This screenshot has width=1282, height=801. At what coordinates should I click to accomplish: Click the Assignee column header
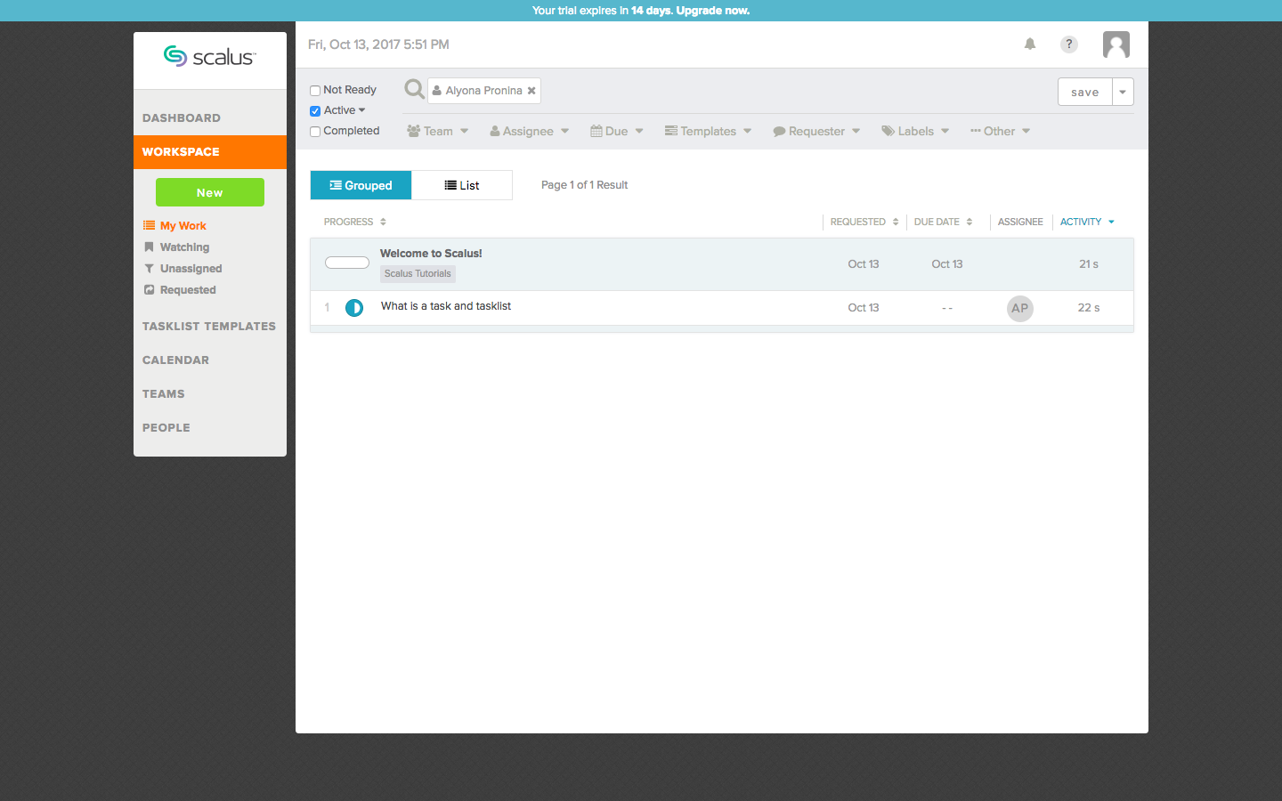pos(1020,222)
